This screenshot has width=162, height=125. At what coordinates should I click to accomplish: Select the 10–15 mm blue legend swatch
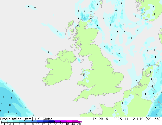[x=34, y=122]
